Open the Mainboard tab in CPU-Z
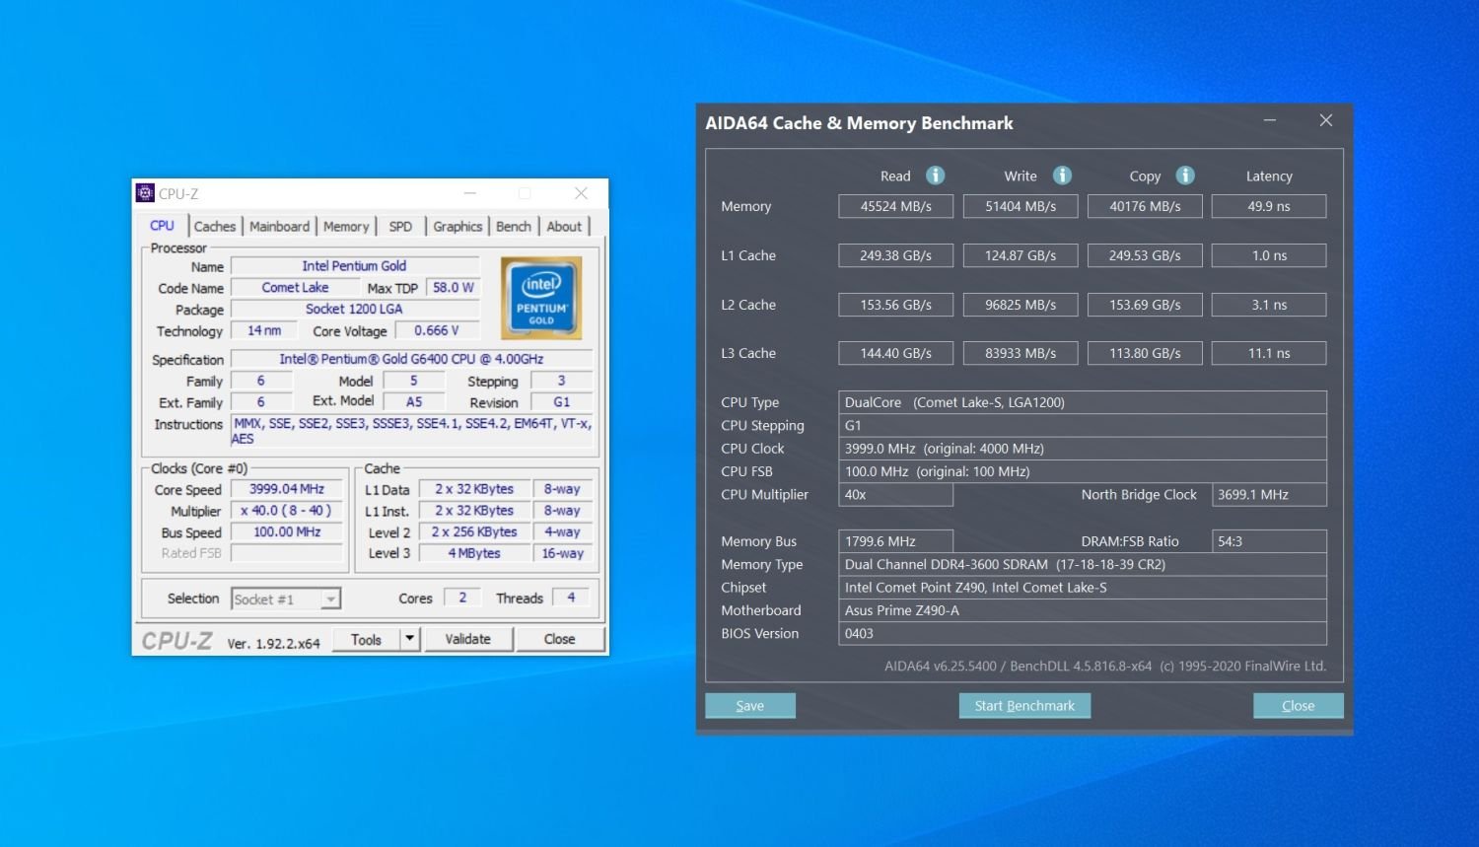 pyautogui.click(x=279, y=227)
